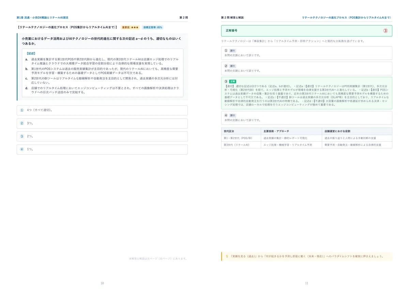Click the bold question text starting 小売業におけるデータ活用
The width and height of the screenshot is (409, 289).
[101, 41]
